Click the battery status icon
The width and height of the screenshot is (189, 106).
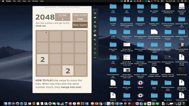pos(162,1)
